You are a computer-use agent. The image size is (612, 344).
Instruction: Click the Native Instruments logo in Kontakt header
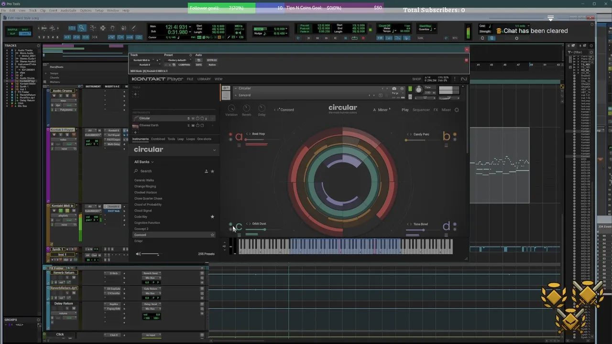[463, 79]
